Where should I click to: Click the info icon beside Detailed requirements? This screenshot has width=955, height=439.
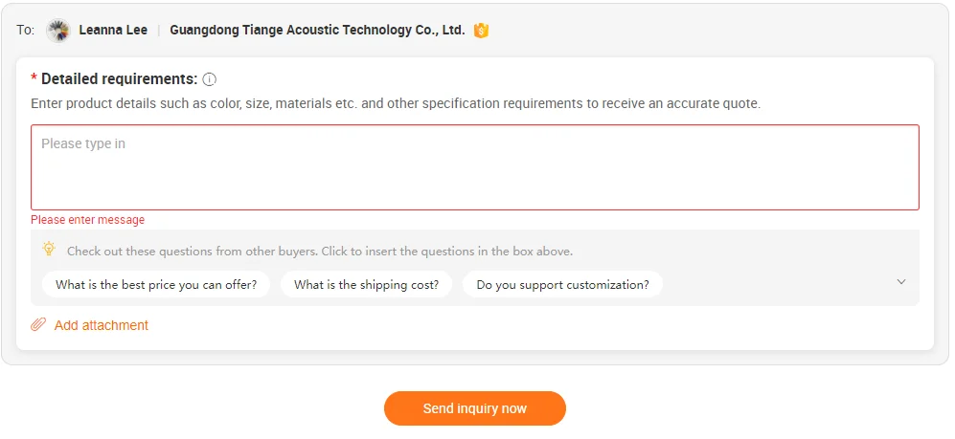click(210, 79)
